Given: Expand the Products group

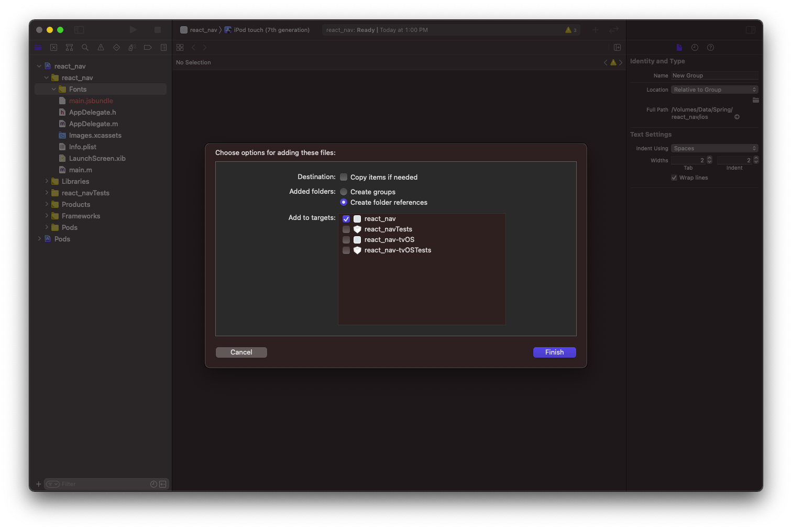Looking at the screenshot, I should [46, 204].
